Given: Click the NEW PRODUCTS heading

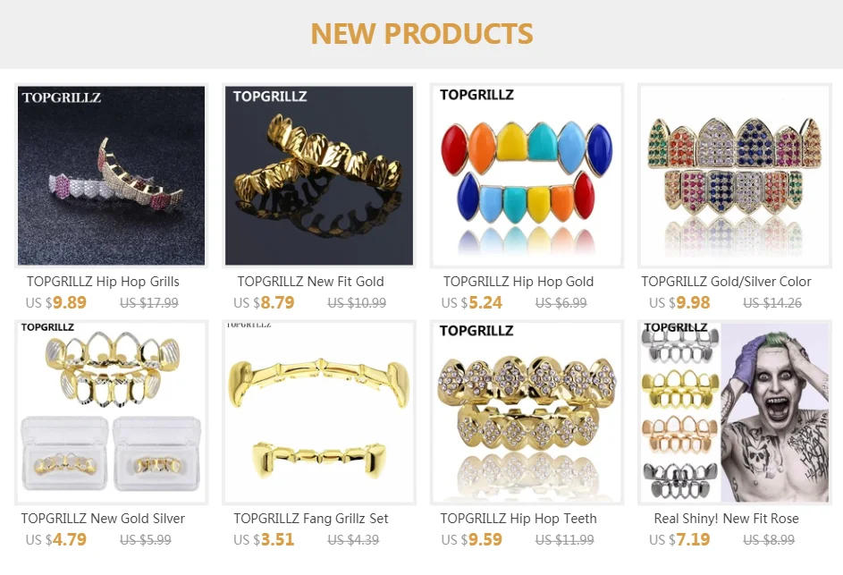Looking at the screenshot, I should click(x=422, y=33).
